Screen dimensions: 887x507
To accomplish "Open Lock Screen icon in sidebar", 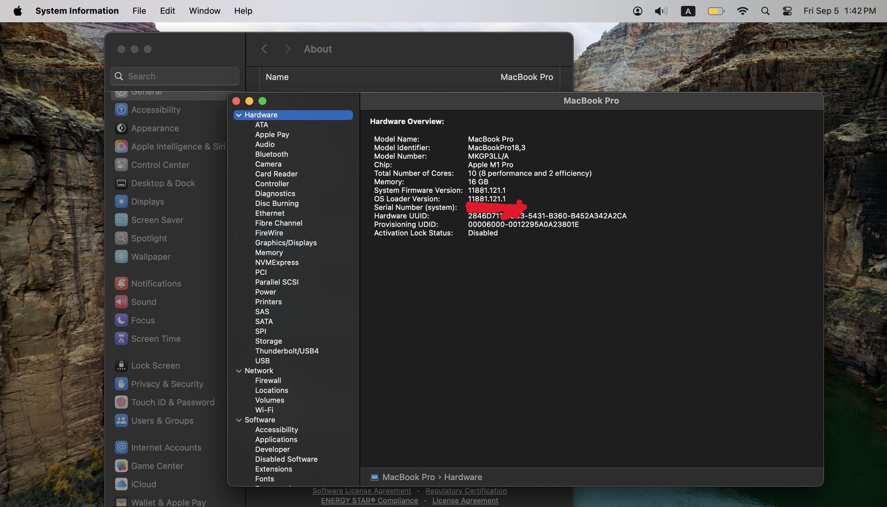I will [121, 365].
